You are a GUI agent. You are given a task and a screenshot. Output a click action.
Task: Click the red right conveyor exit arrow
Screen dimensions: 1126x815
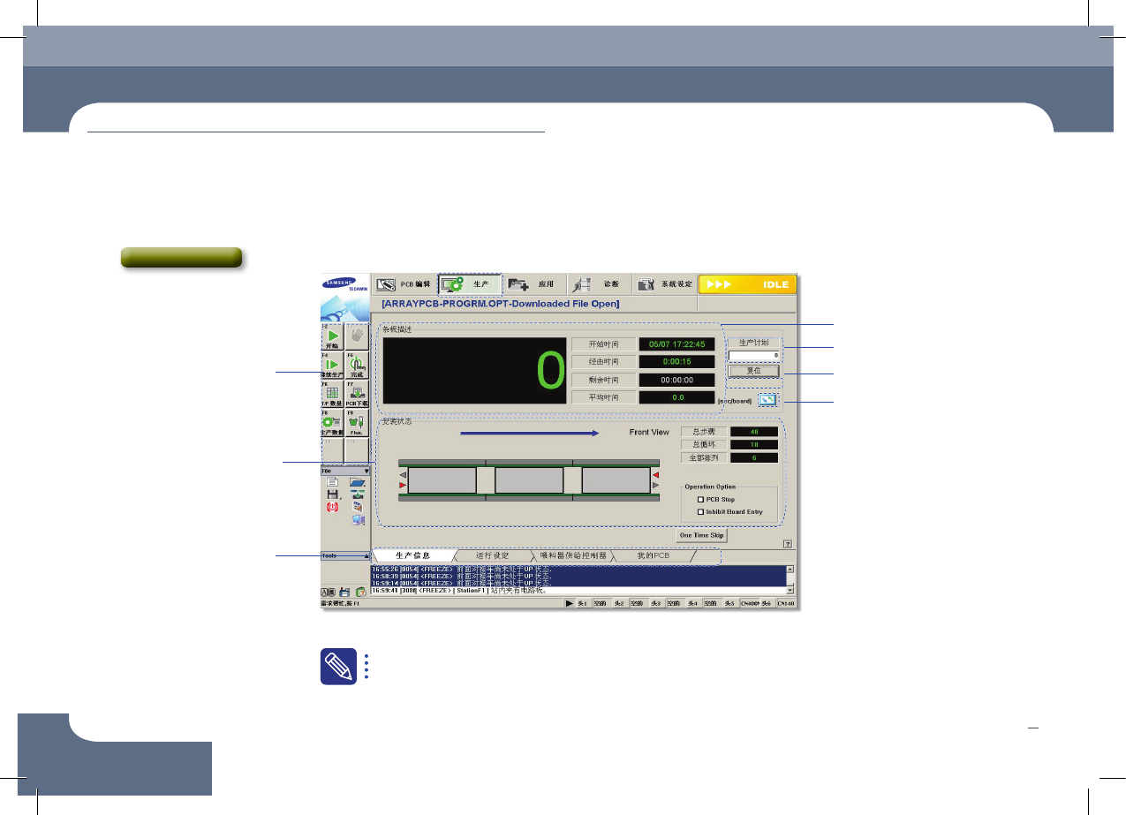coord(654,475)
